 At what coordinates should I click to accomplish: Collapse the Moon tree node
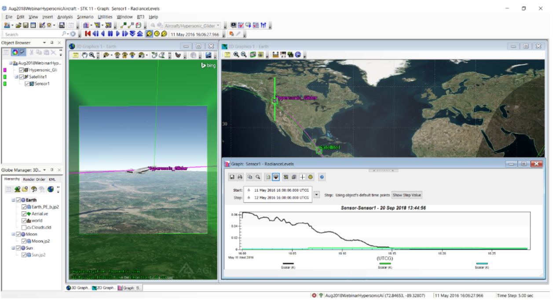click(x=13, y=234)
